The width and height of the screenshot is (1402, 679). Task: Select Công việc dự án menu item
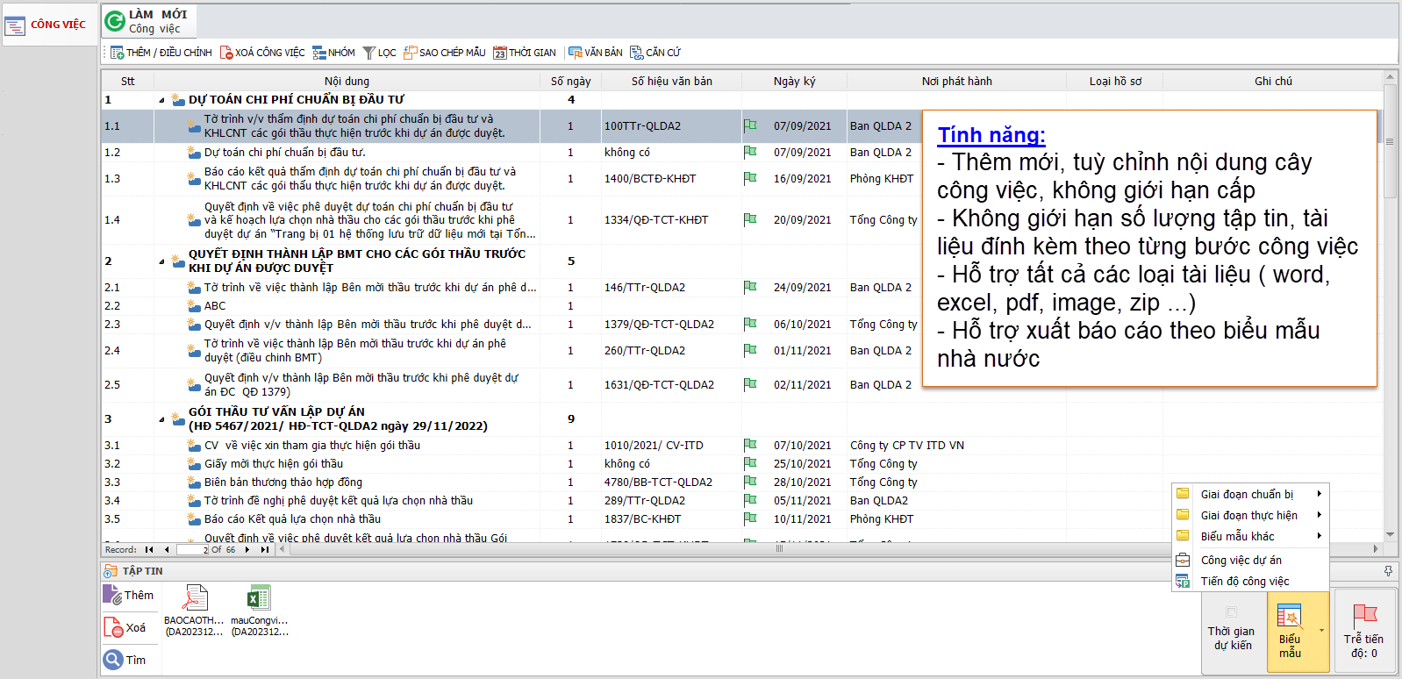point(1241,560)
